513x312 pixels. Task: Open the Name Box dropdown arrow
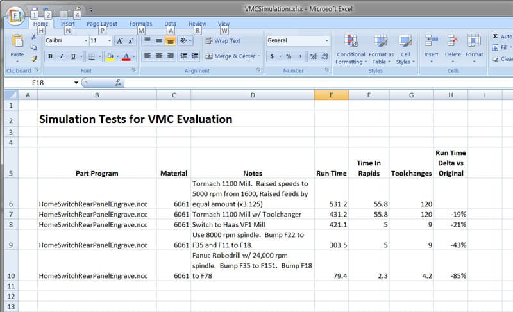click(76, 83)
